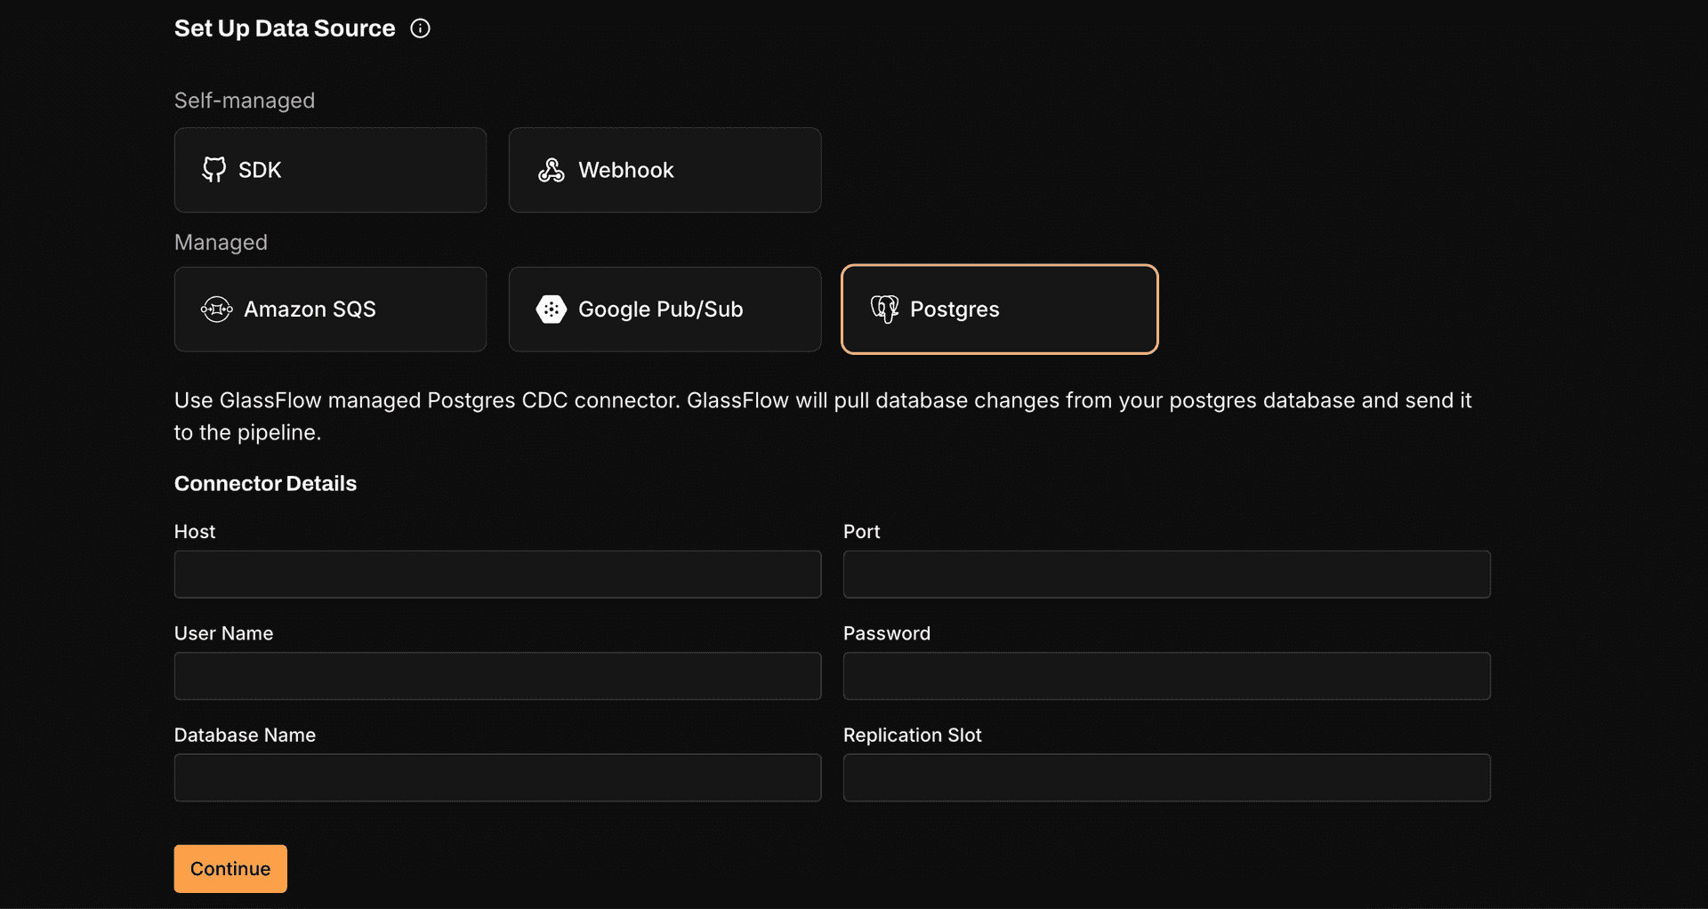
Task: Click the Amazon SQS logo icon
Action: click(x=216, y=310)
